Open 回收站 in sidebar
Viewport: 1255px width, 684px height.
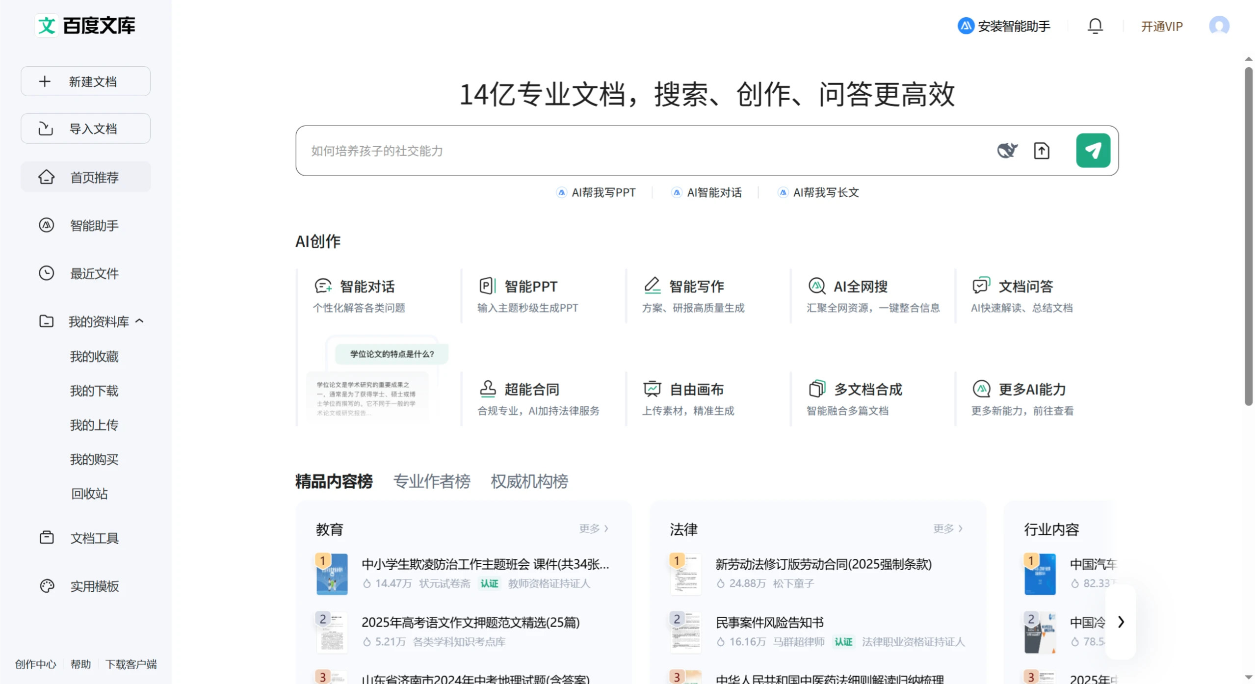tap(89, 494)
